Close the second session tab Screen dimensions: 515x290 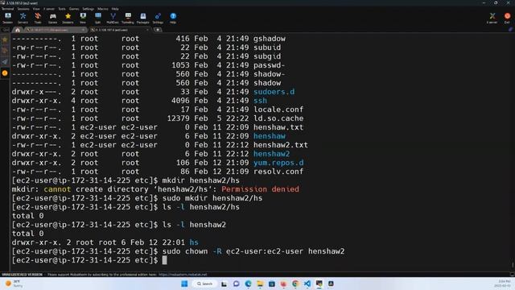(147, 30)
